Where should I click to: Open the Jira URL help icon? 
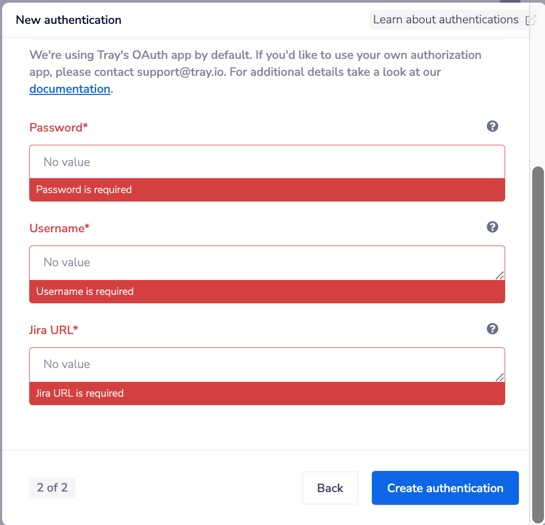coord(492,329)
